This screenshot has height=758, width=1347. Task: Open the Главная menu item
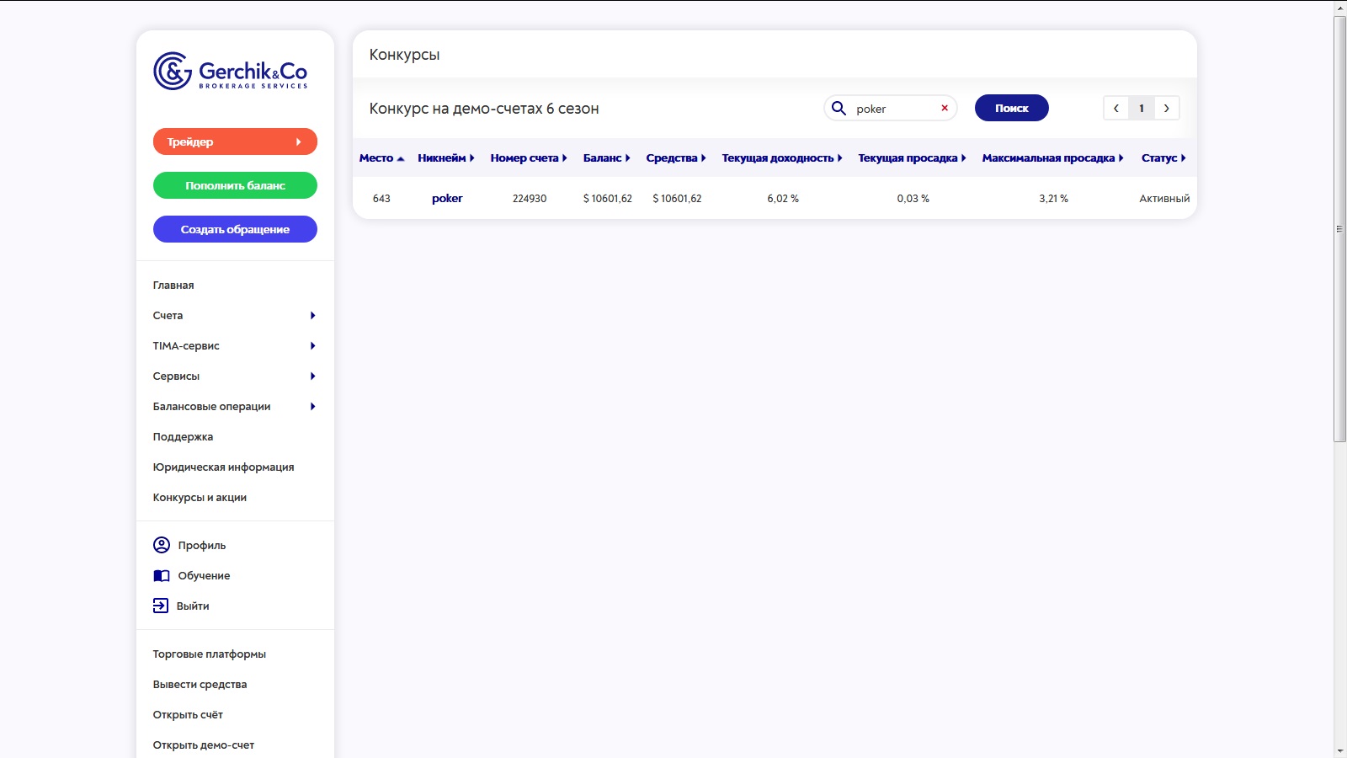(x=173, y=286)
